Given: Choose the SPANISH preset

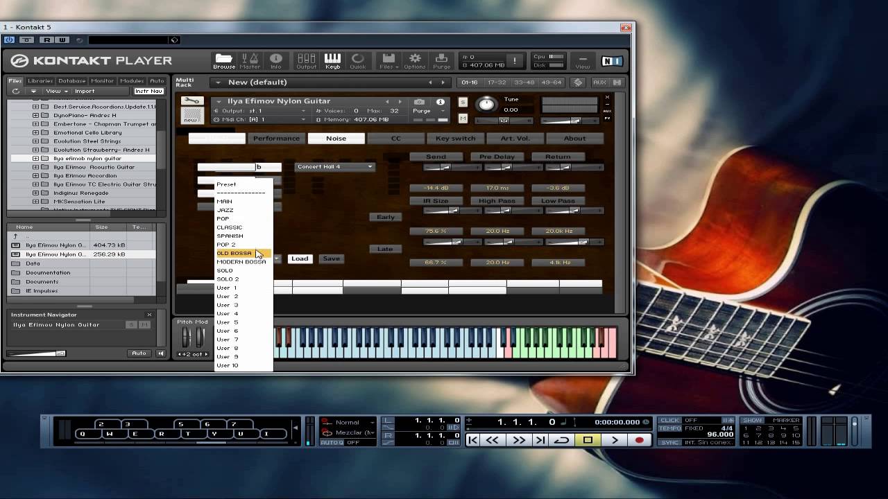Looking at the screenshot, I should 230,236.
